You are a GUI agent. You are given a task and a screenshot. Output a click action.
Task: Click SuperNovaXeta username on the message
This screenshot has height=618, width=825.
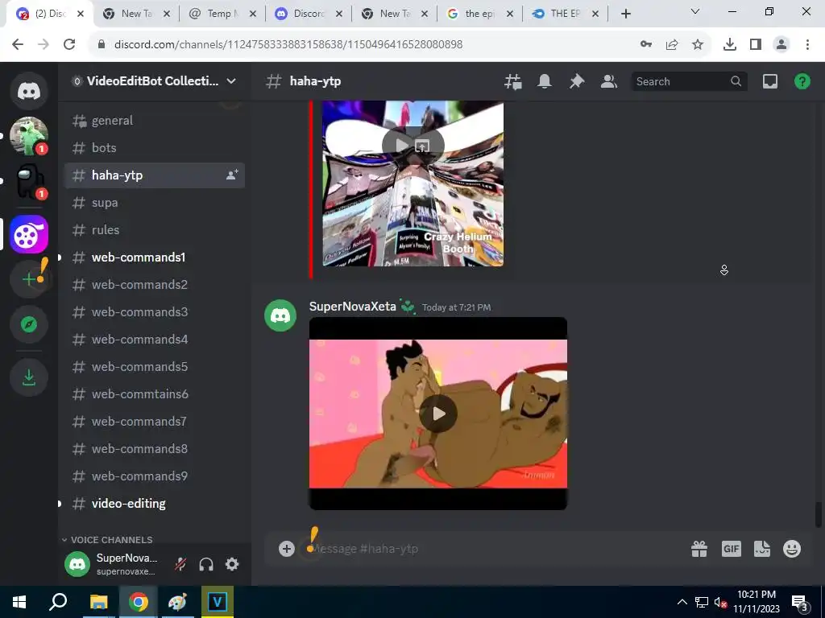tap(353, 307)
